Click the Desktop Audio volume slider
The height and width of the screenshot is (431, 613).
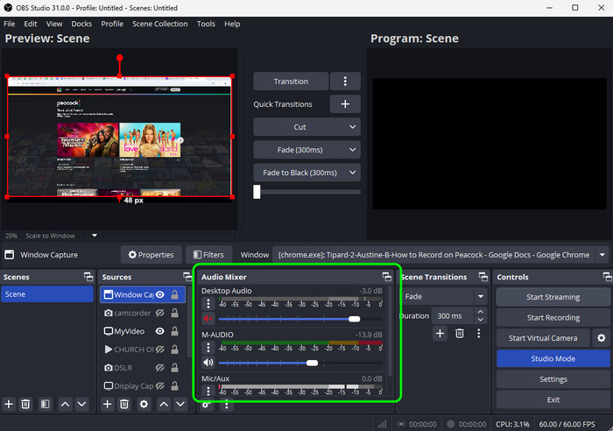[300, 319]
